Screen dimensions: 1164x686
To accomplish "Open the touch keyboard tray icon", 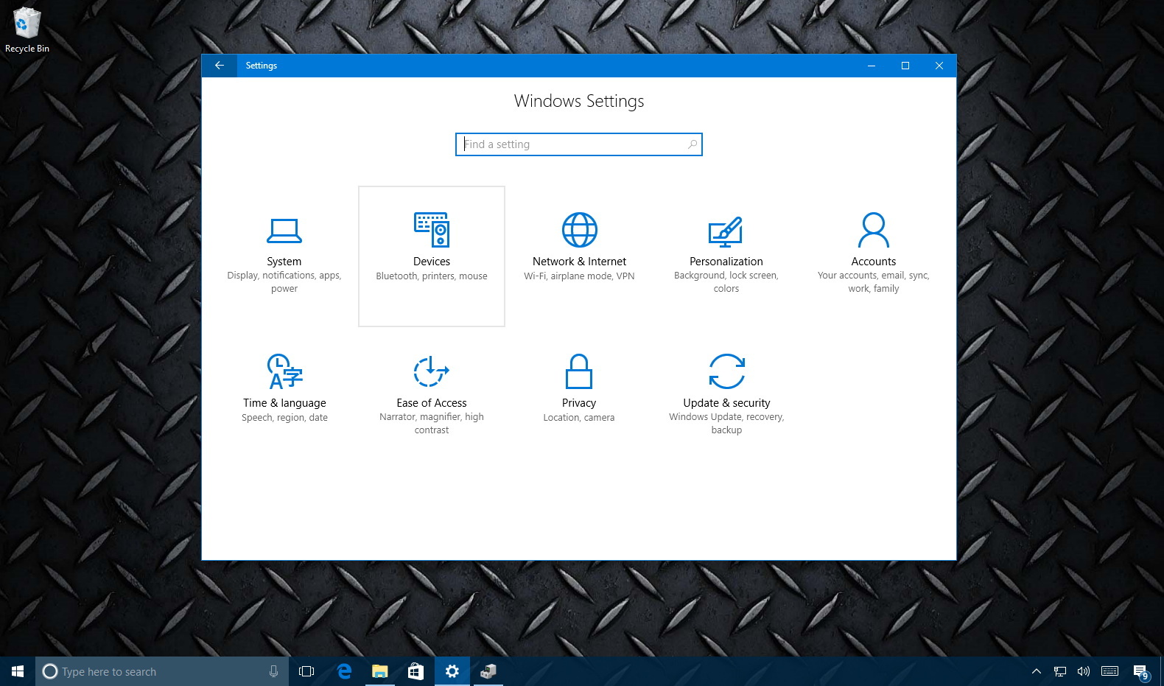I will [1110, 671].
